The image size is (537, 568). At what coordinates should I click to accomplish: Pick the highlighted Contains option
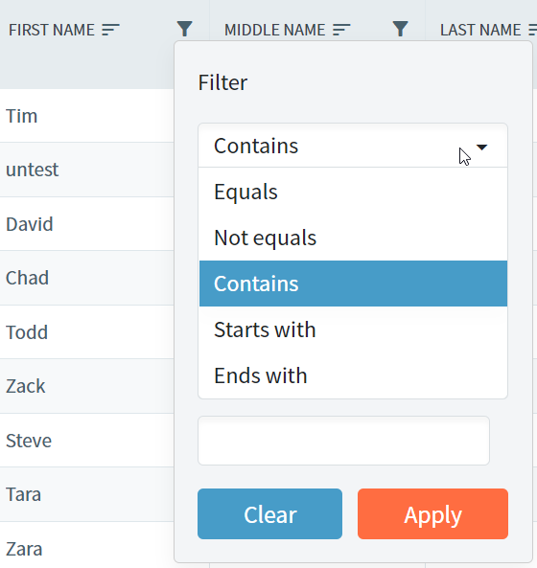point(353,284)
